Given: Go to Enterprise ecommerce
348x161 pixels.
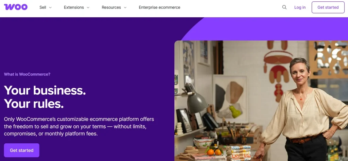Looking at the screenshot, I should click(x=159, y=7).
